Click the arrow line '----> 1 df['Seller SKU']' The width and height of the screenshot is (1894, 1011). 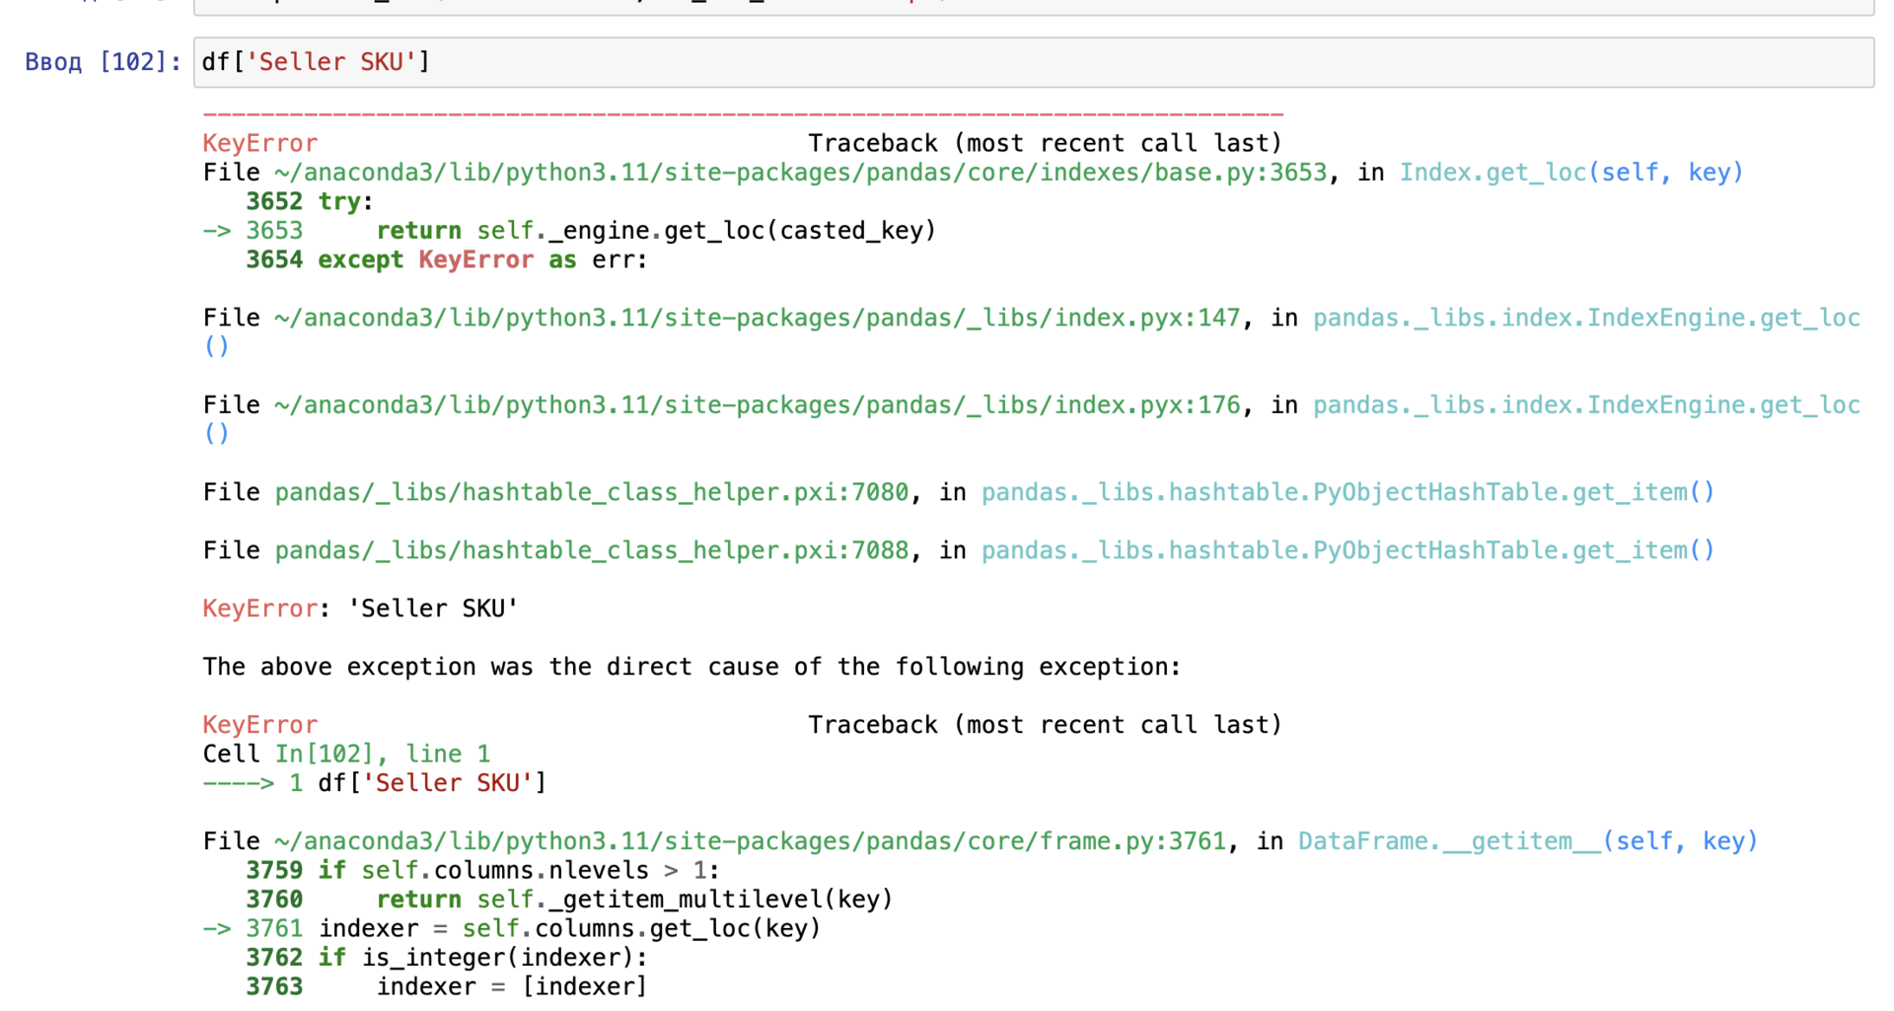tap(375, 783)
